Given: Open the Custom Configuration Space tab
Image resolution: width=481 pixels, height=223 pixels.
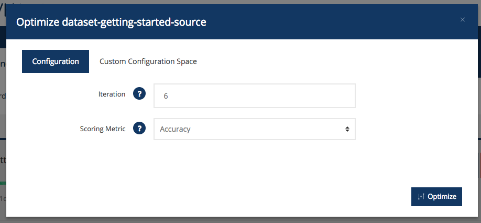Looking at the screenshot, I should coord(148,61).
